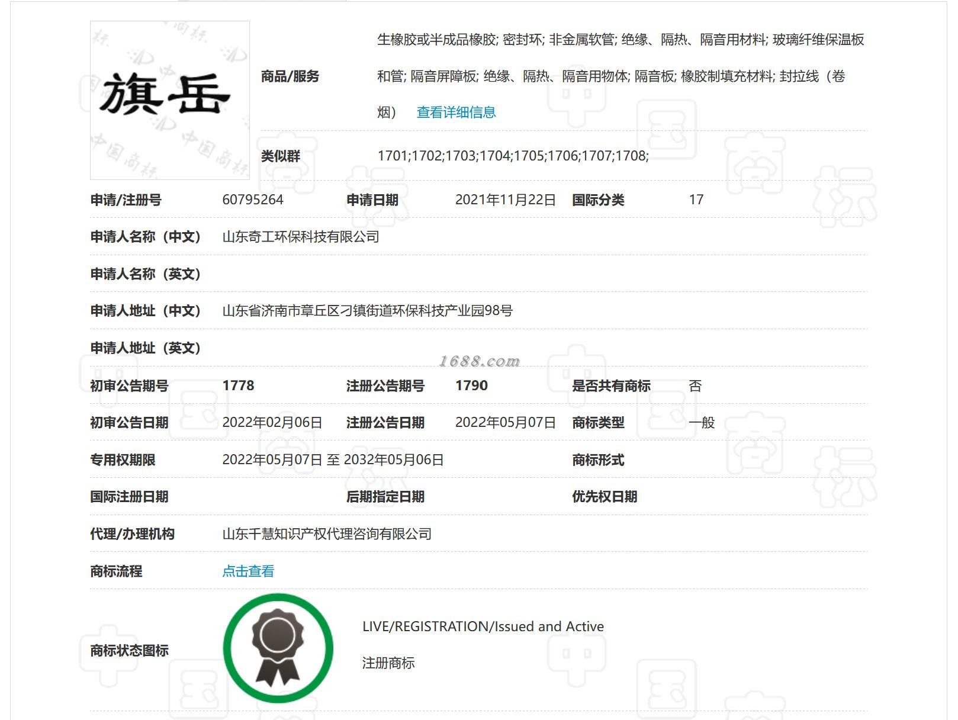Select agency 山东千慧知识产权代理咨询有限公司
The image size is (958, 720).
click(x=327, y=534)
